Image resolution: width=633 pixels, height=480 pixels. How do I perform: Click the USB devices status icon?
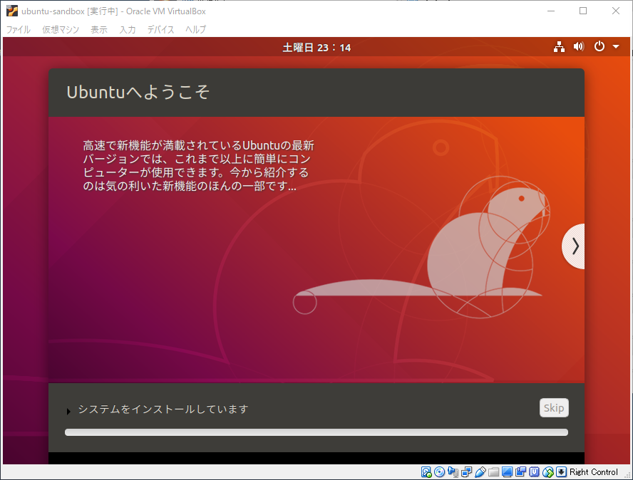[x=480, y=472]
